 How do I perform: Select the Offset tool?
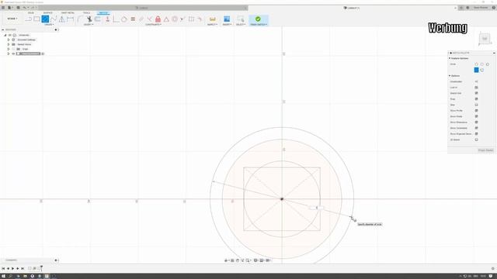(98, 19)
